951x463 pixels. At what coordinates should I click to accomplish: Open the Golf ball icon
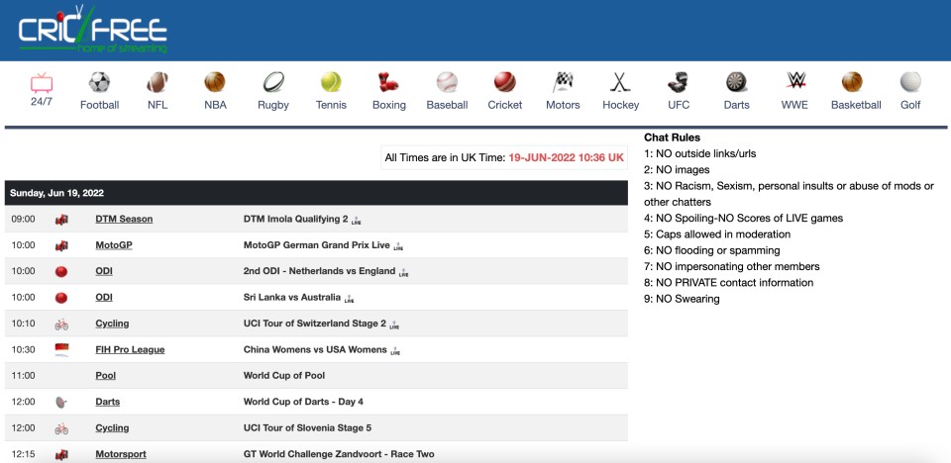point(910,82)
